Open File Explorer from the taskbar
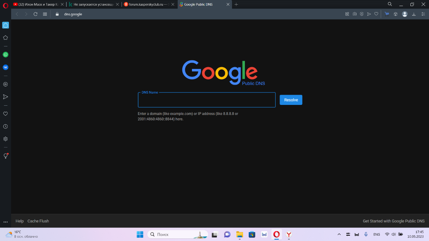The height and width of the screenshot is (241, 429). click(240, 234)
